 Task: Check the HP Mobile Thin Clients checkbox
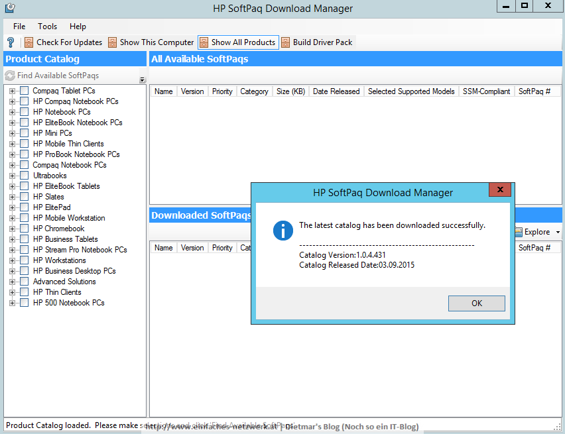click(24, 144)
